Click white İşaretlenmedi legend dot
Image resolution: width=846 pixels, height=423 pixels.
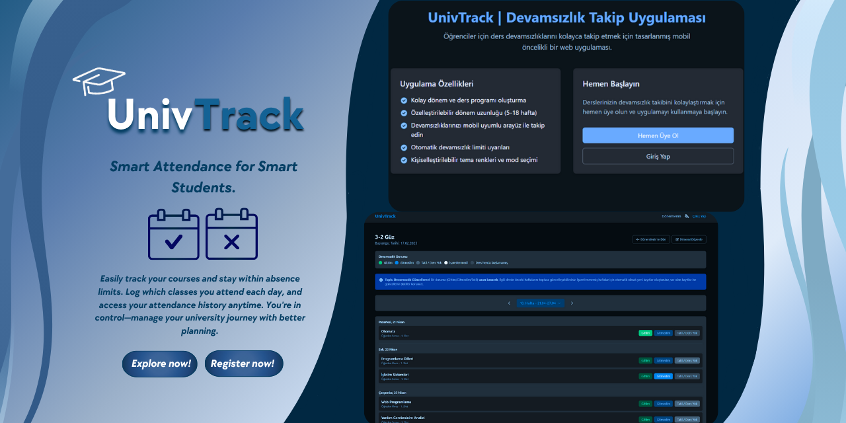(445, 262)
